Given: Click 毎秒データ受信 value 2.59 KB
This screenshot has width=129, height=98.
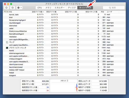Looking at the screenshot, I should point(103,87).
